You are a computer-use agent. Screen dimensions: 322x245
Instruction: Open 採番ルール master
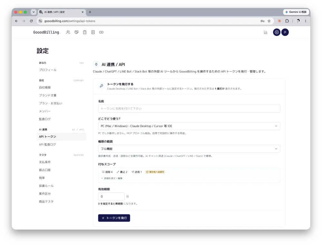click(46, 186)
